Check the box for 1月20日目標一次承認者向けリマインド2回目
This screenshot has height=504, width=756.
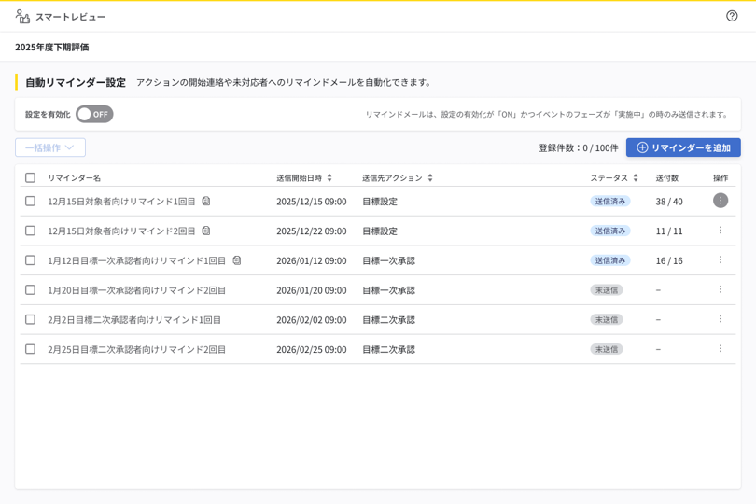click(x=31, y=289)
